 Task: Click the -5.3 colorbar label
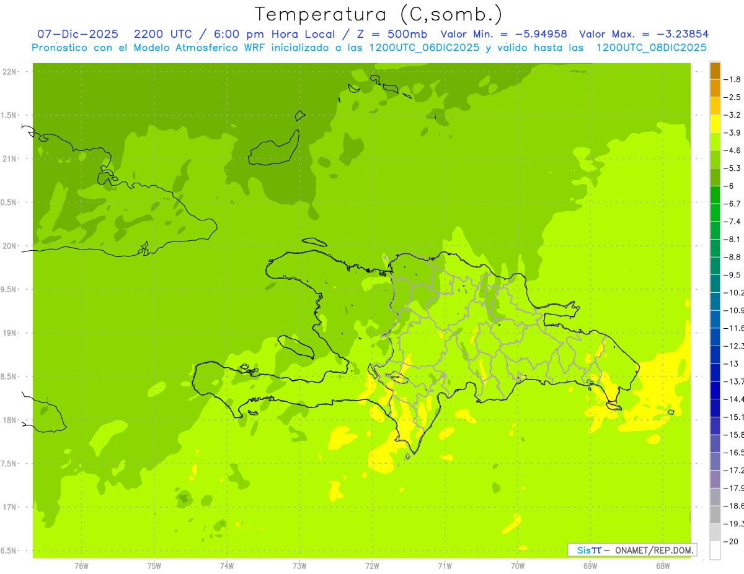coord(732,168)
